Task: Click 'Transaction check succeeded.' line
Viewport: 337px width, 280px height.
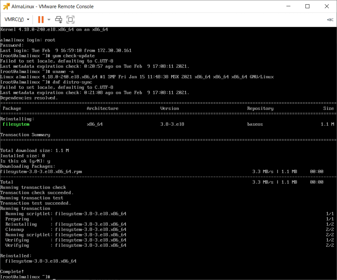Action: click(37, 193)
